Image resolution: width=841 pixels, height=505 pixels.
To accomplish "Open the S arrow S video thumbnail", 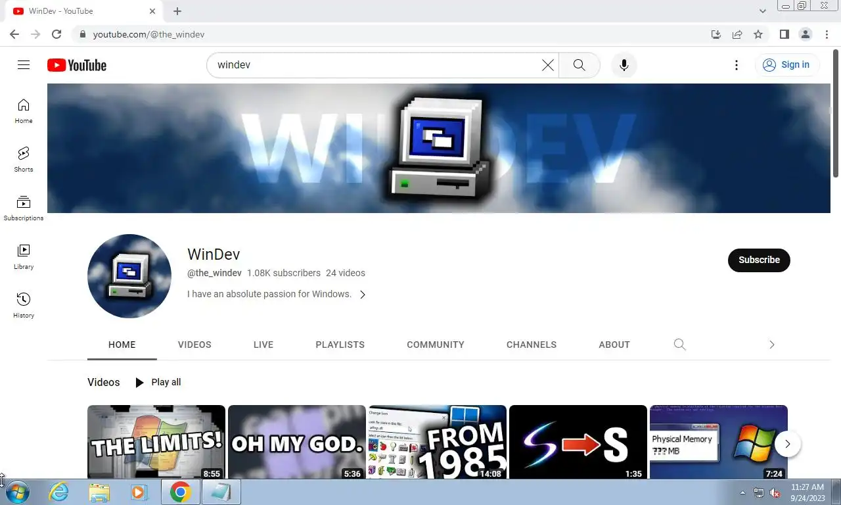I will click(x=578, y=442).
